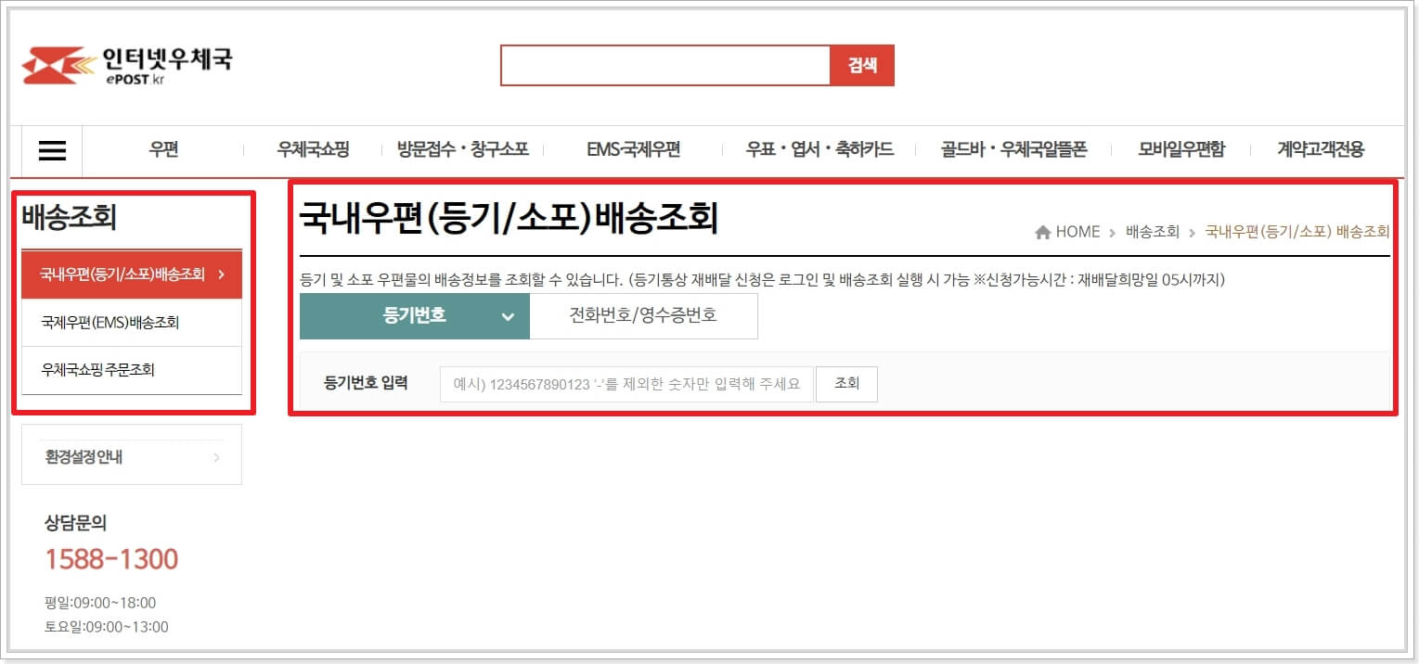Expand the 환경설정안내 panel arrow
The width and height of the screenshot is (1419, 664).
(216, 454)
